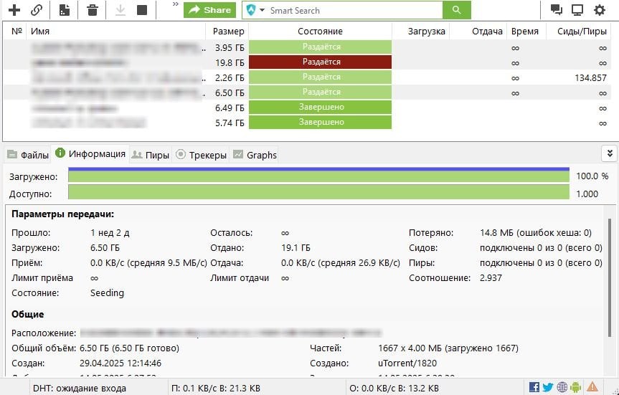Screen dimensions: 619x395
Task: Open Settings gear icon
Action: coord(599,10)
